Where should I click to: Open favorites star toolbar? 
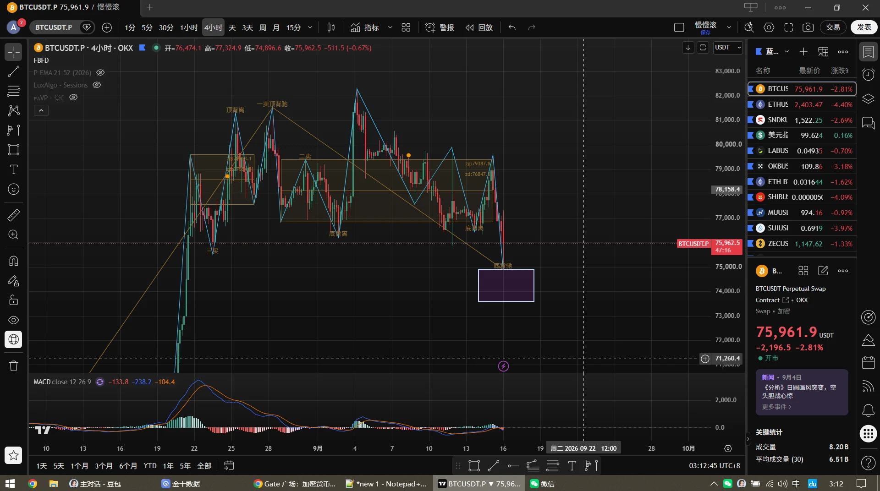[x=14, y=455]
